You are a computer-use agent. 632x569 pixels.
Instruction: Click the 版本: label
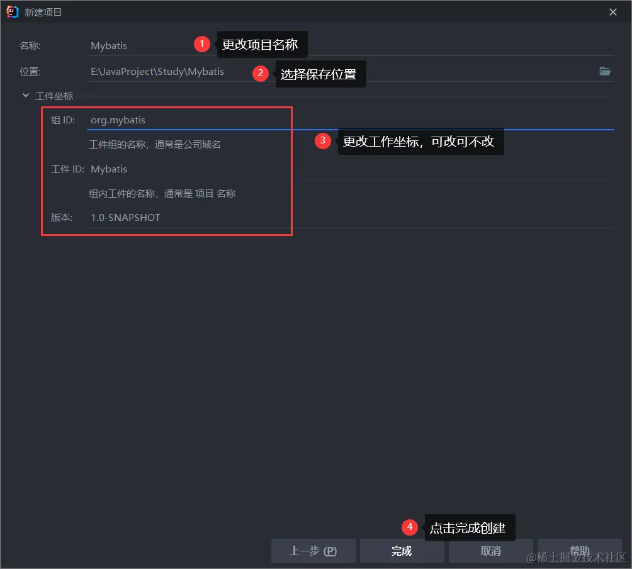tap(62, 218)
